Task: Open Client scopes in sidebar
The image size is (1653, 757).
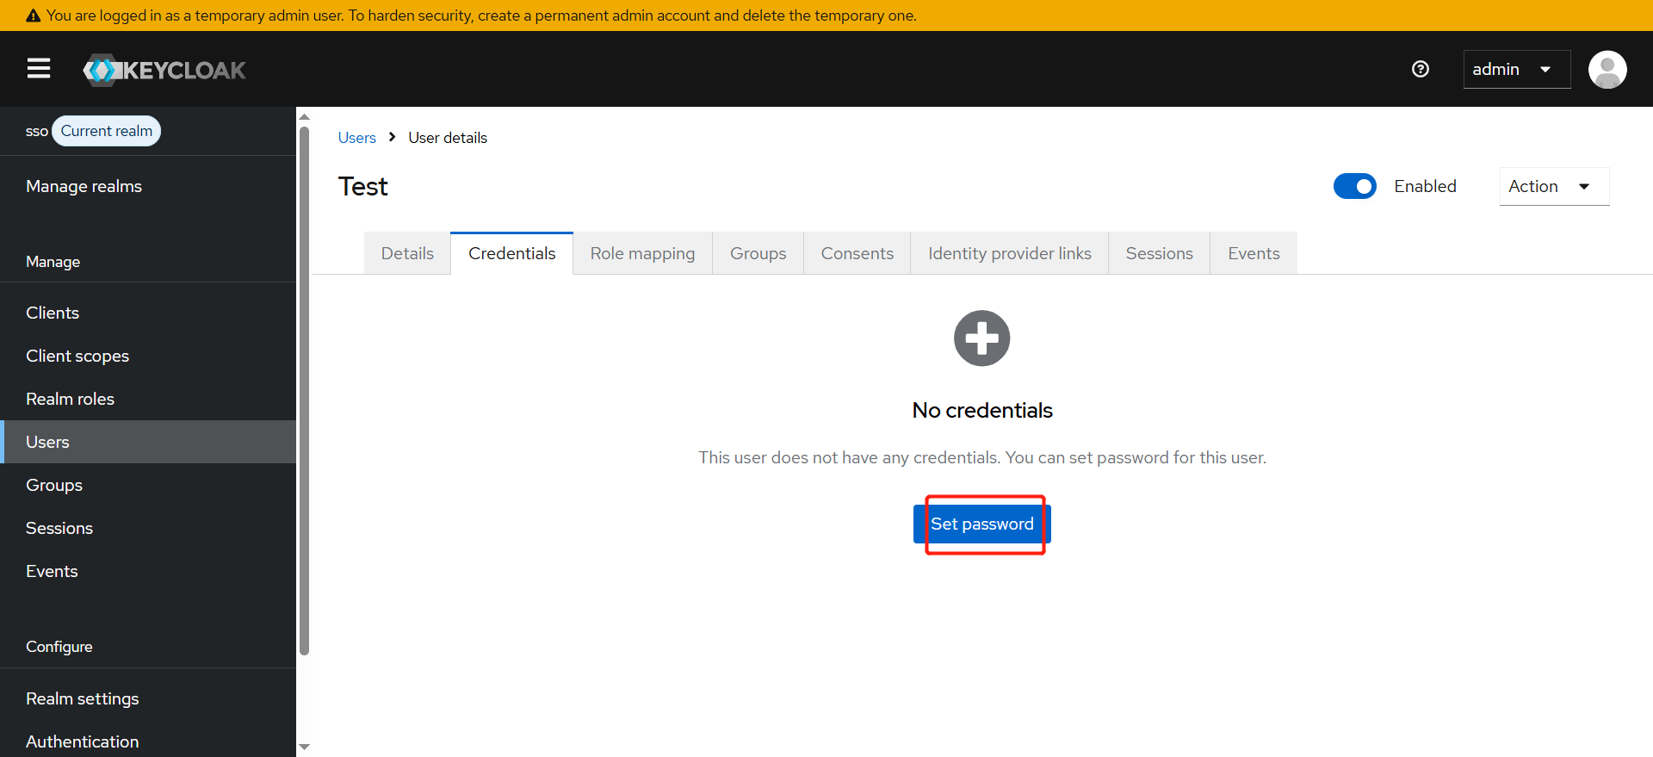Action: point(148,356)
